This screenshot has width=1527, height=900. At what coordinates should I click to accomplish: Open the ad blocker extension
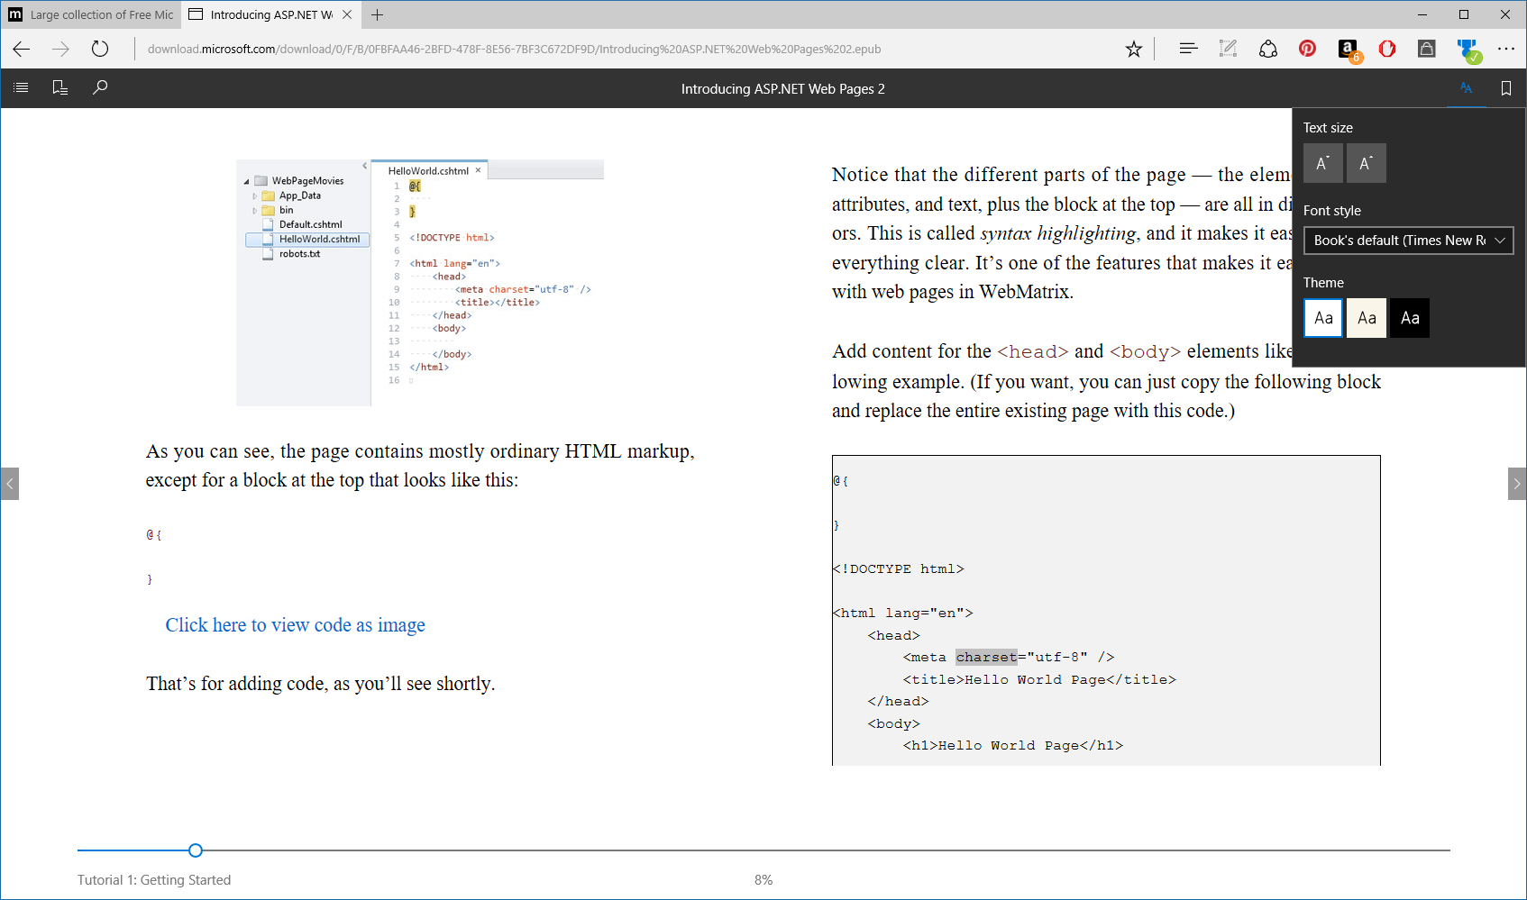[x=1386, y=49]
